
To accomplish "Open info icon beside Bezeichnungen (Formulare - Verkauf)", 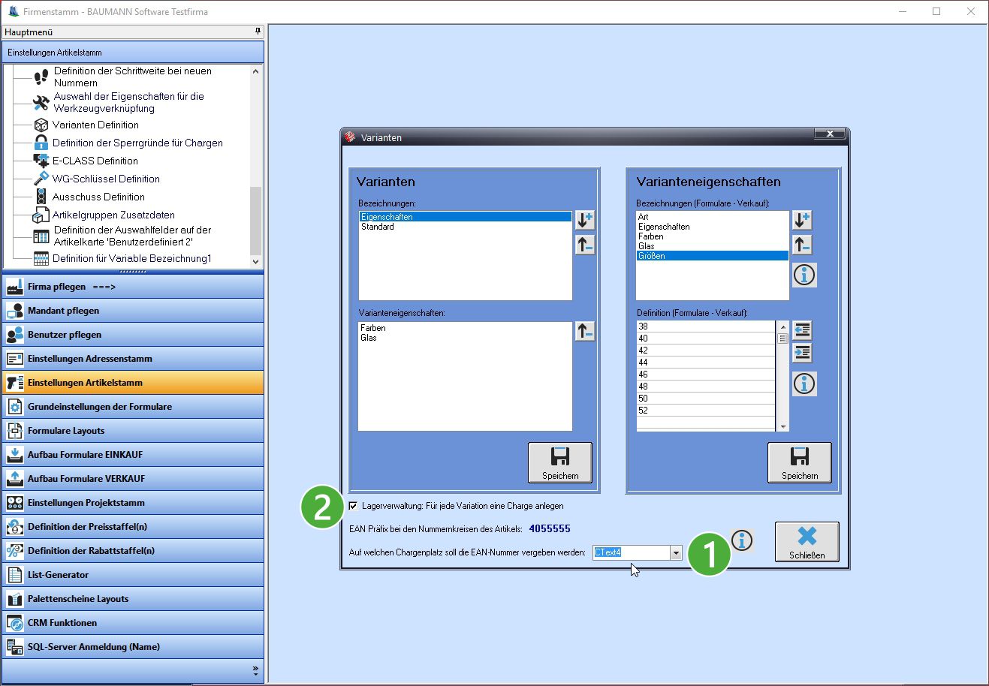I will [804, 275].
